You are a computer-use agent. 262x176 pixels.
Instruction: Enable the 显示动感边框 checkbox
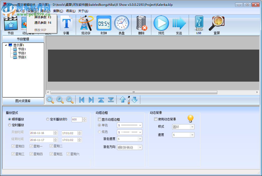(x=99, y=119)
